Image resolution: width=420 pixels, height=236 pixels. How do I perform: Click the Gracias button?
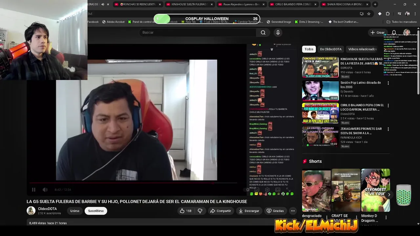(x=275, y=211)
